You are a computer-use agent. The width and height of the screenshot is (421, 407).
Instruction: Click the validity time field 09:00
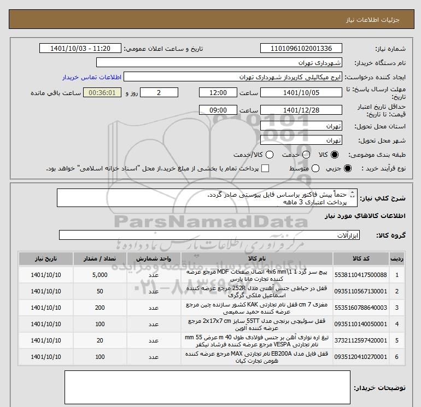point(218,110)
